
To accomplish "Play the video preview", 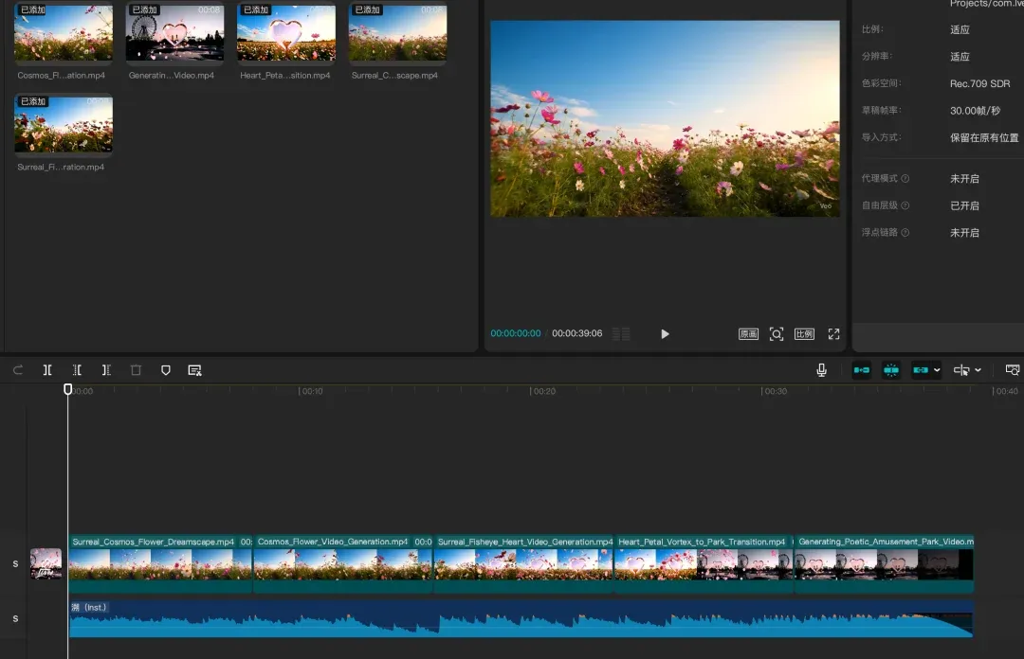I will (x=665, y=334).
